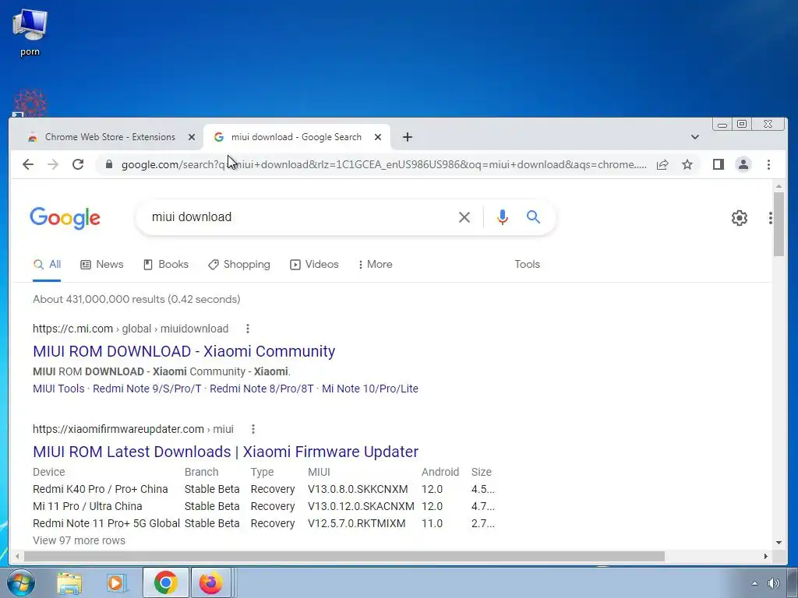Open options for xiaomifirmwareupdater.com result

[x=253, y=429]
